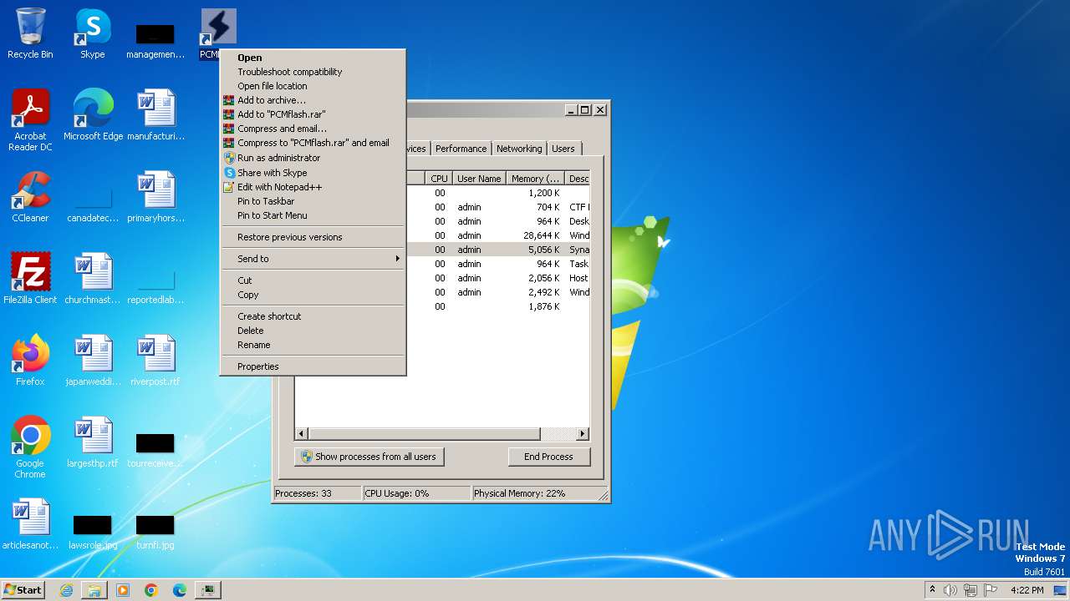Show hidden tray icons arrow

(932, 590)
